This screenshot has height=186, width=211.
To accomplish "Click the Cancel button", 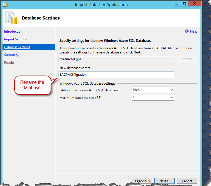I will pos(187,181).
